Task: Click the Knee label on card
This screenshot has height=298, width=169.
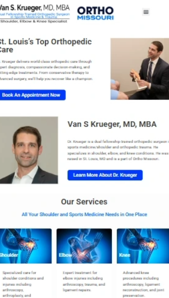Action: click(x=125, y=255)
